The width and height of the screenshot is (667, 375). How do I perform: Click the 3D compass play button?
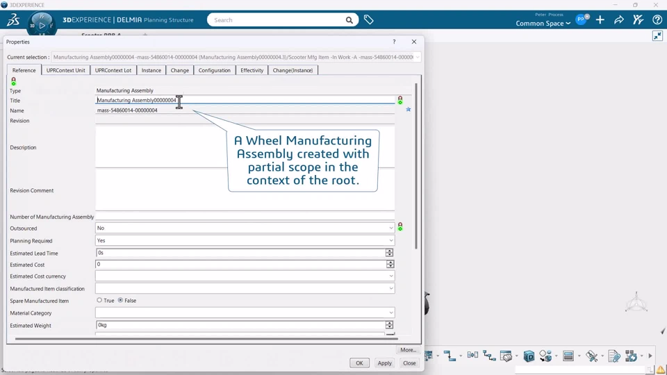tap(42, 25)
